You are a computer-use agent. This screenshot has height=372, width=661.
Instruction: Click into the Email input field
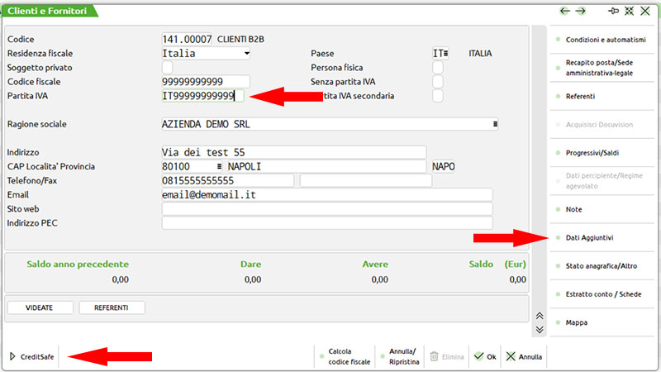(326, 194)
